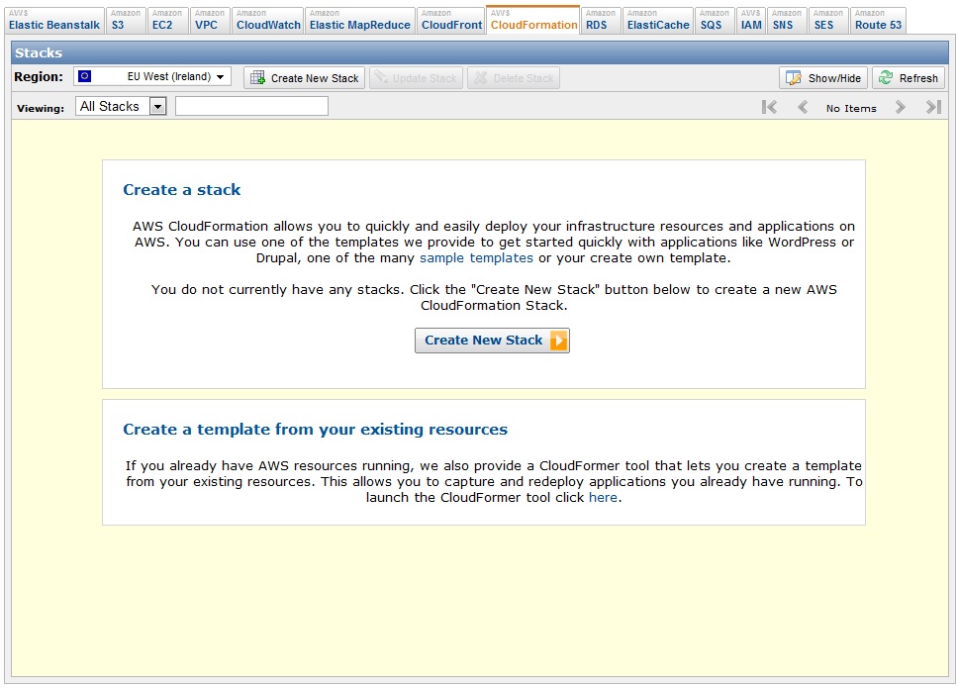Viewport: 958px width, 688px height.
Task: Open the sample templates link
Action: pyautogui.click(x=476, y=257)
